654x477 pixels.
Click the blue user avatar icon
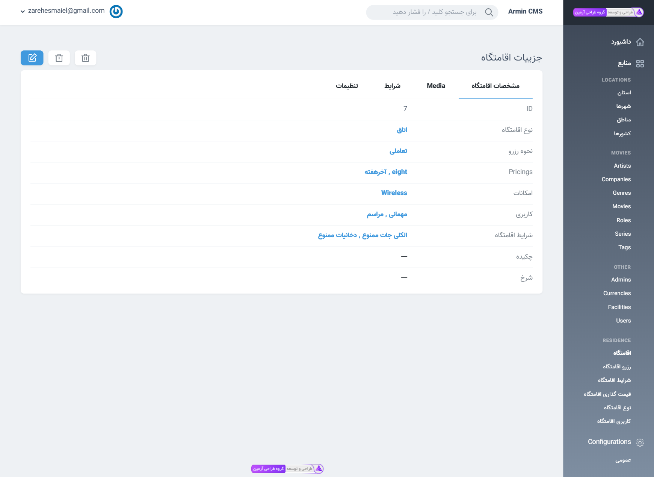(x=116, y=11)
